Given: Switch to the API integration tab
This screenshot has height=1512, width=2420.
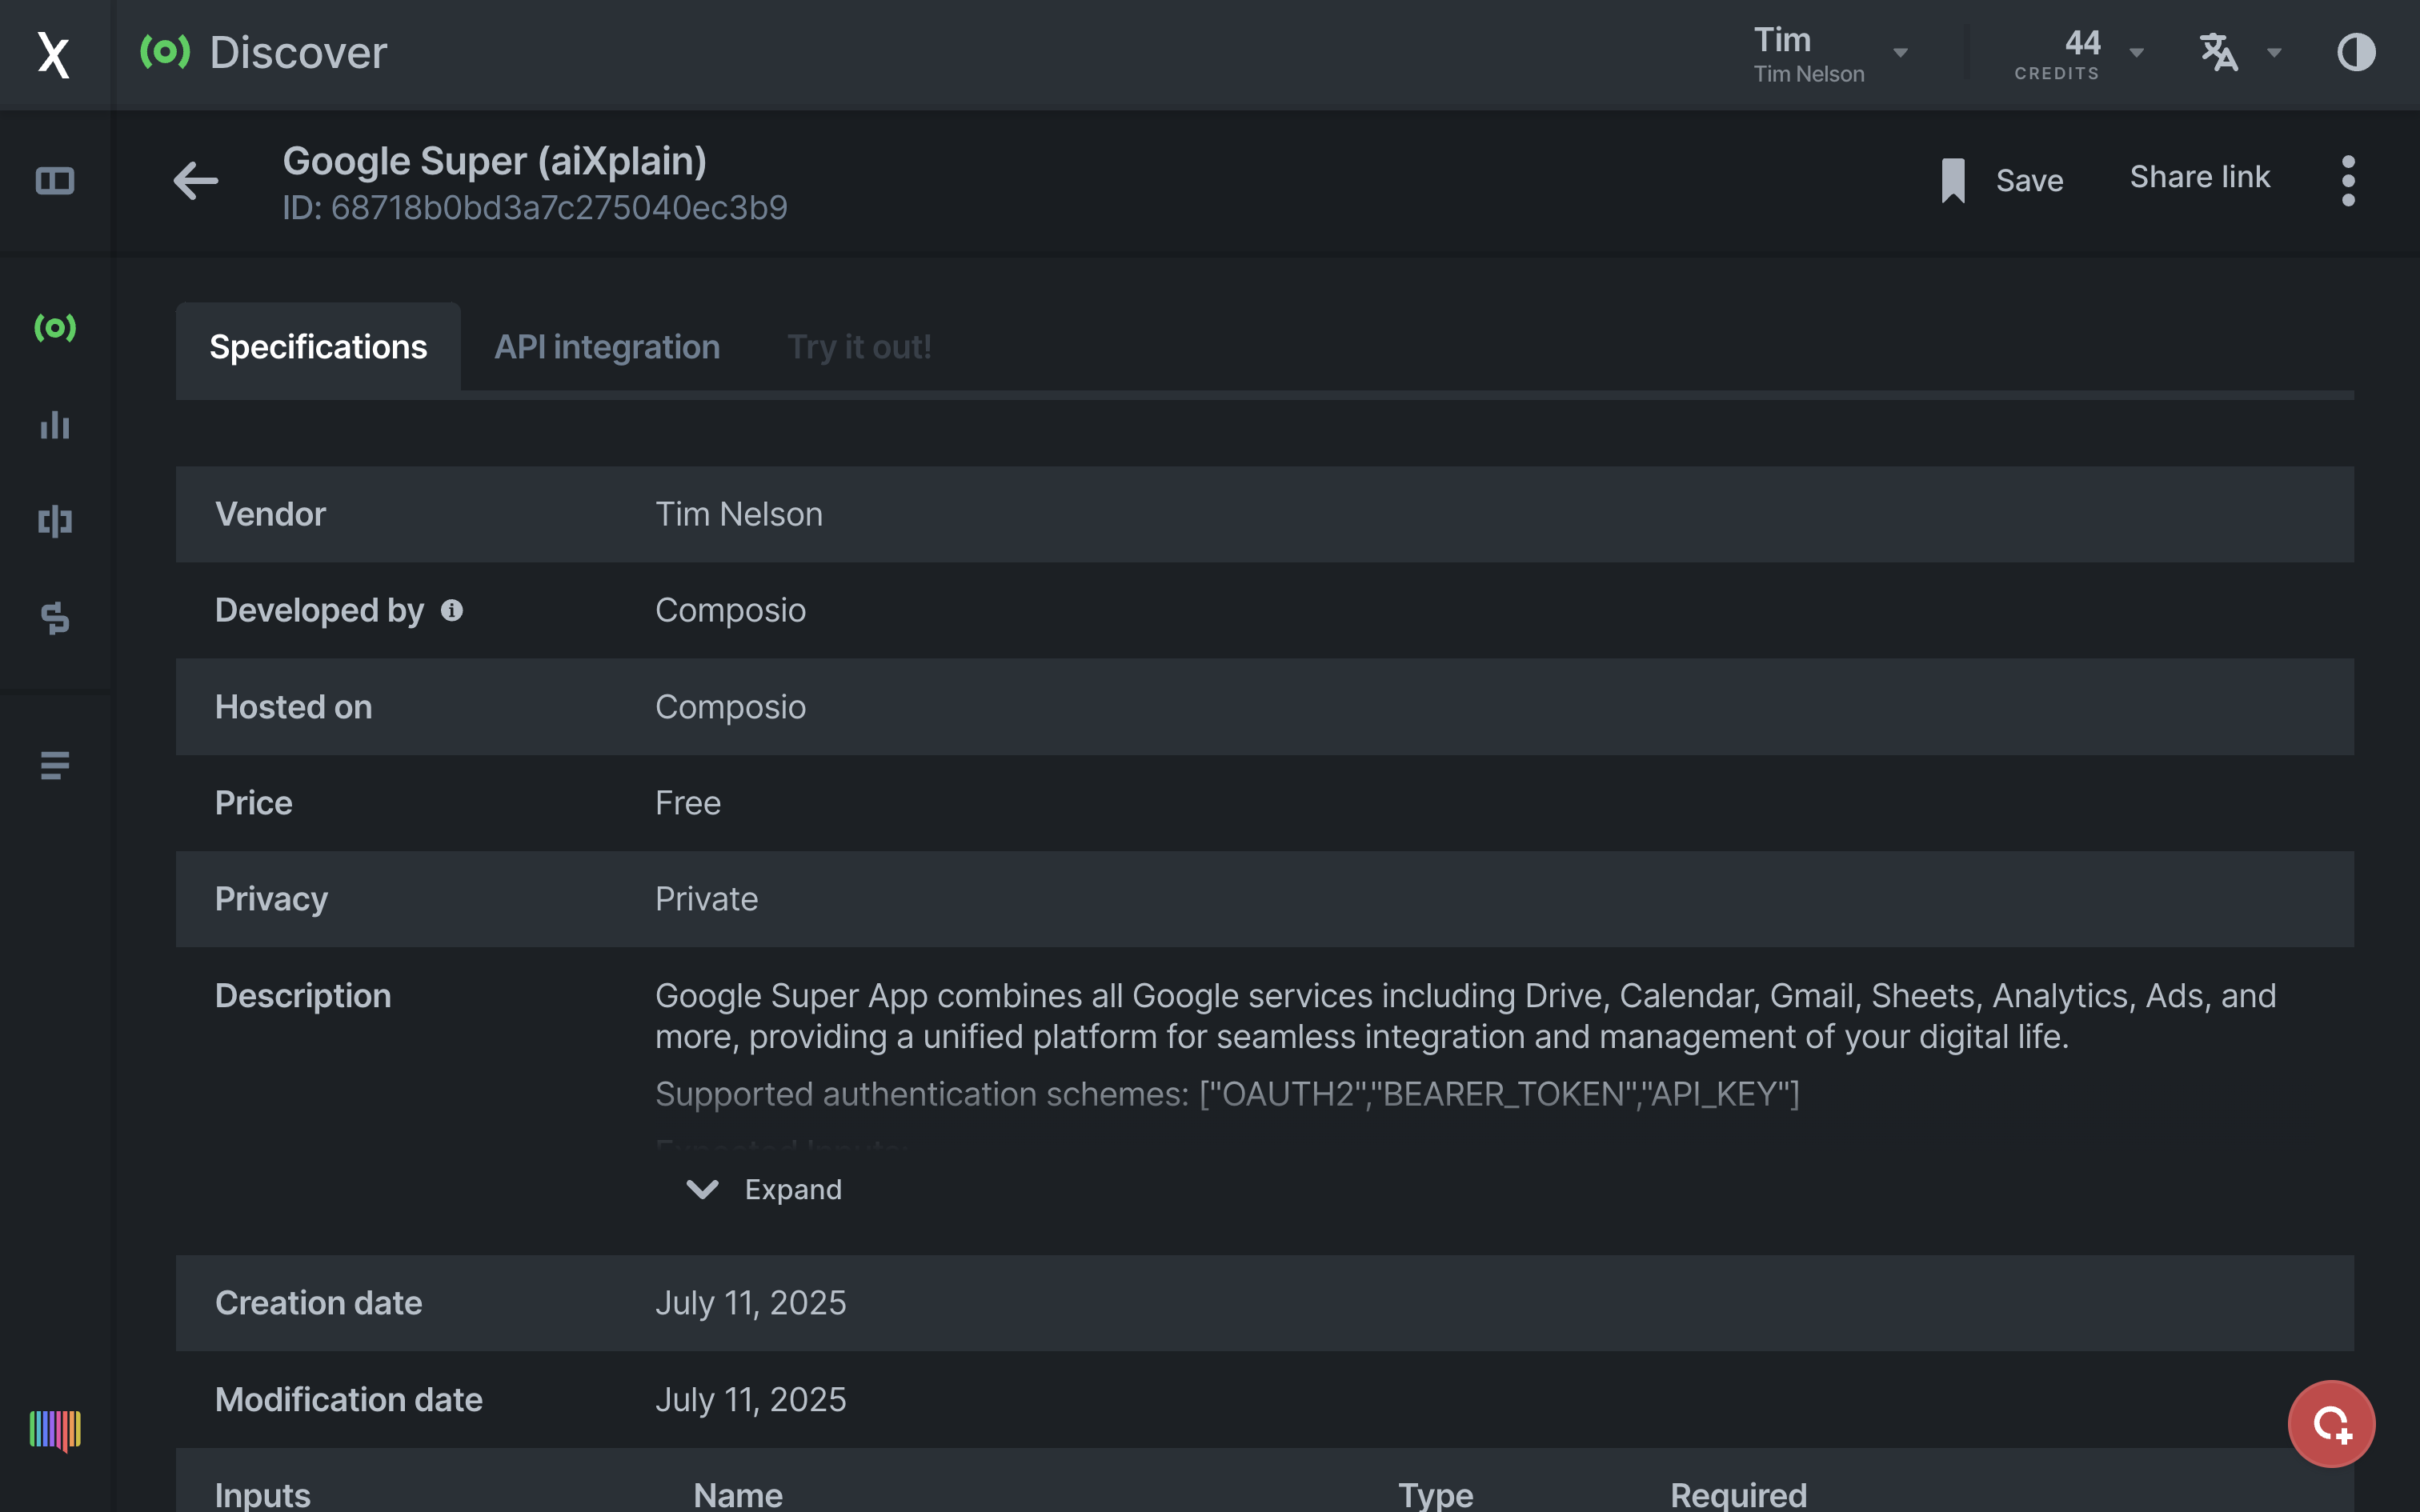Looking at the screenshot, I should coord(607,347).
